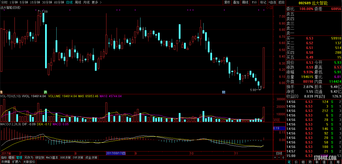This screenshot has height=164, width=342.
Task: Select the 势 trend tab
Action: pos(310,162)
